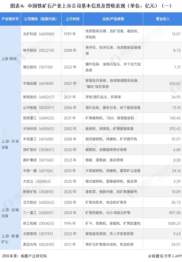Select the 上游-勘探 category cell
This screenshot has height=262, width=182.
[10, 59]
